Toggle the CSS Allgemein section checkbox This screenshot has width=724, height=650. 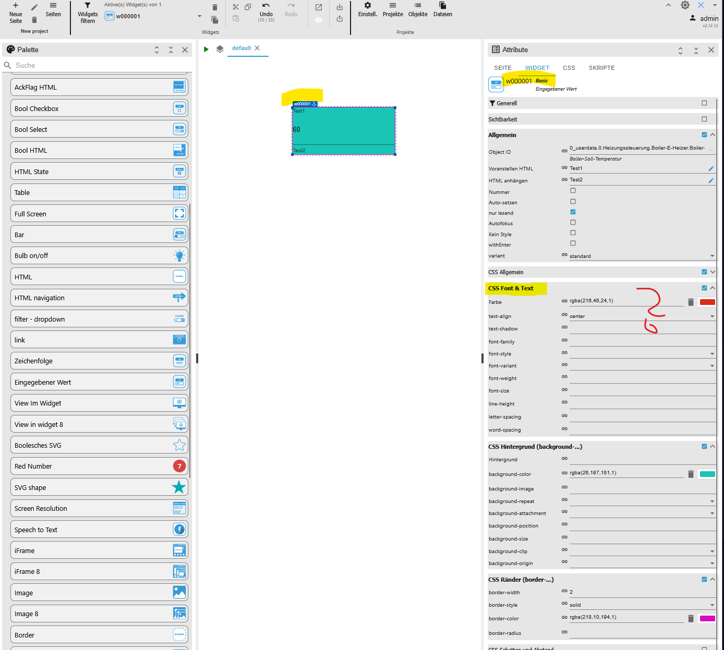[704, 272]
